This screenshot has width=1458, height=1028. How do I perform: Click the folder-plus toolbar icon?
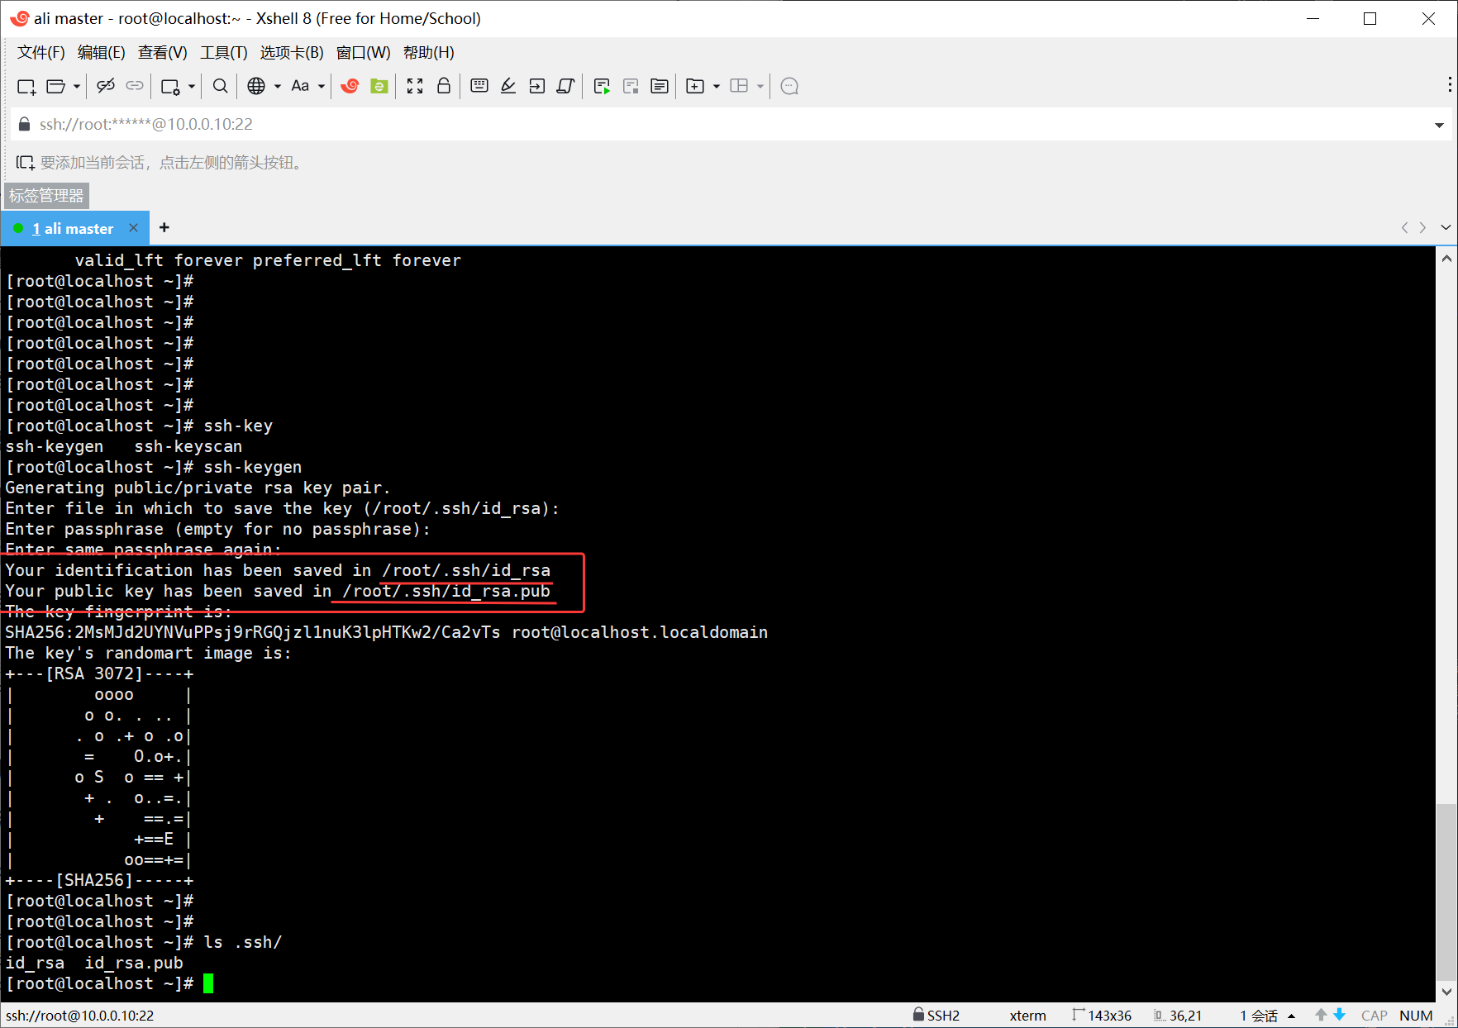[x=695, y=86]
